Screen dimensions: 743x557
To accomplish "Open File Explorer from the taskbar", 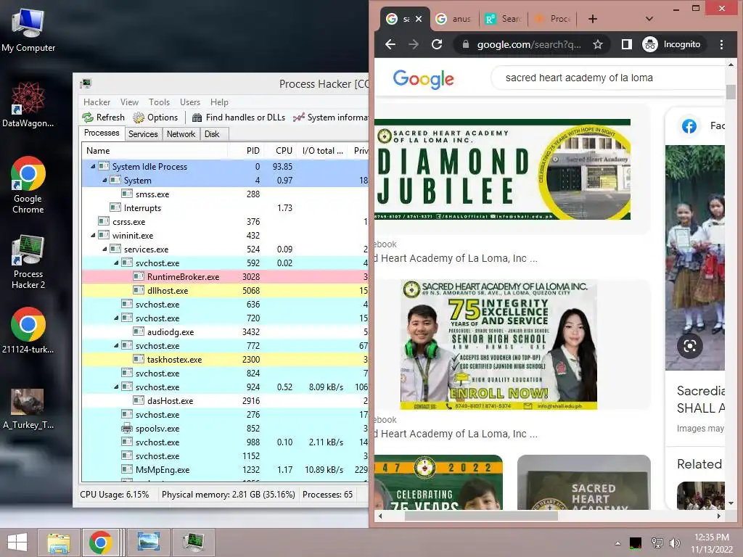I will click(58, 542).
